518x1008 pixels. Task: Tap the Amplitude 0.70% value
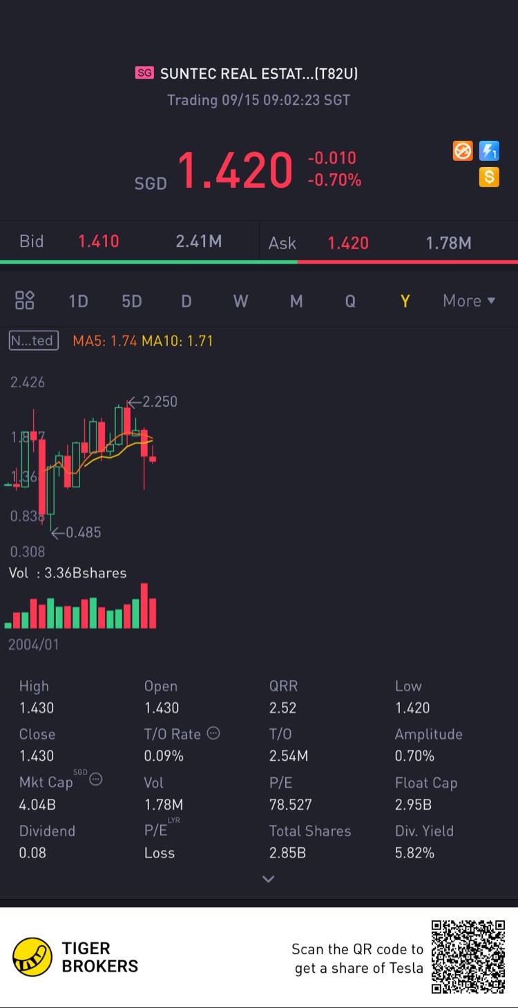click(x=414, y=756)
